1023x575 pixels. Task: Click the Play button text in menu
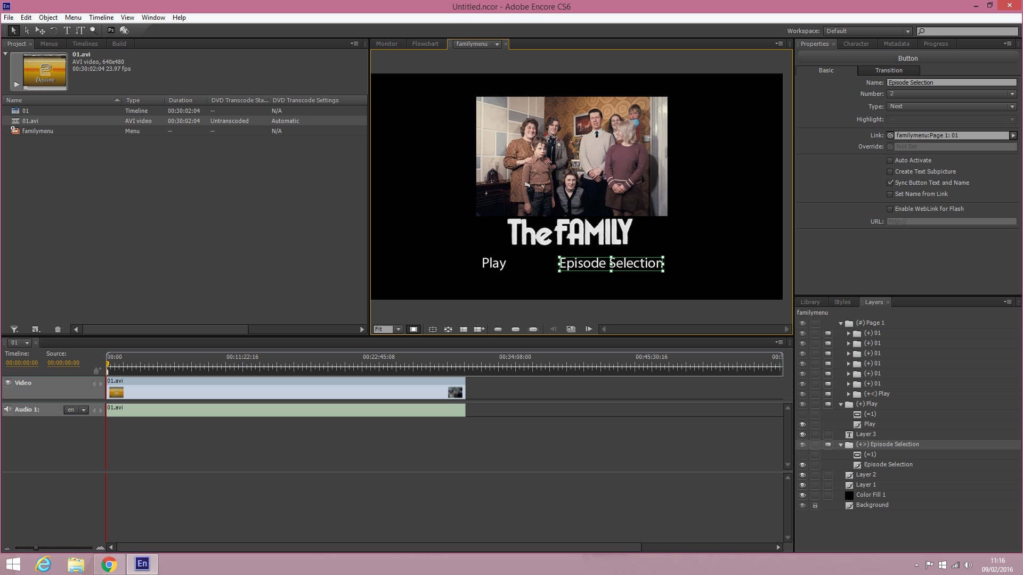pos(493,264)
